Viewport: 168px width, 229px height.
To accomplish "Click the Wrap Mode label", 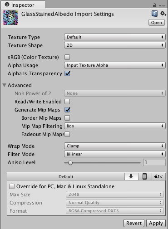I will coord(21,146).
